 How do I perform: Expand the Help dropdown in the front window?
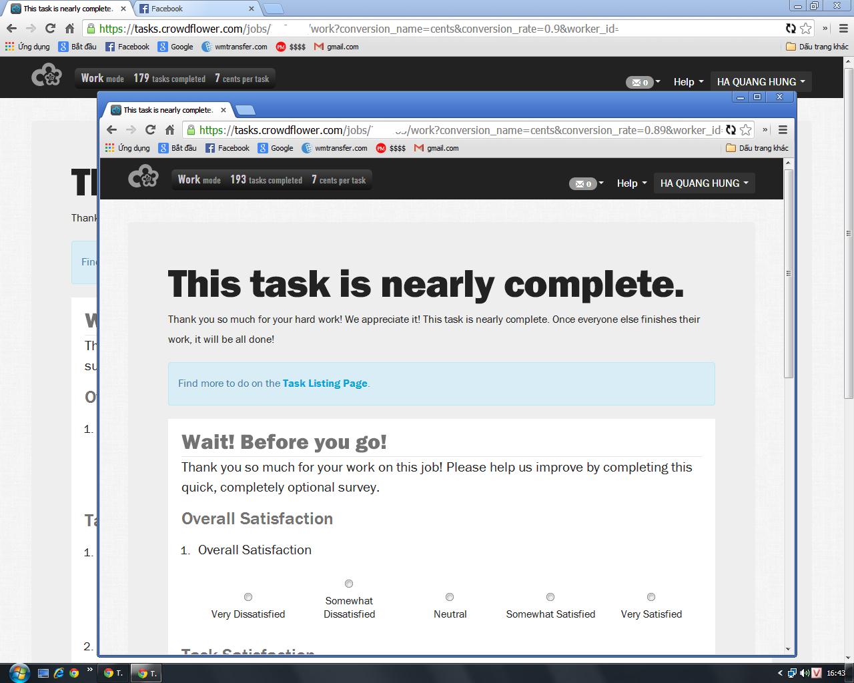[x=631, y=183]
